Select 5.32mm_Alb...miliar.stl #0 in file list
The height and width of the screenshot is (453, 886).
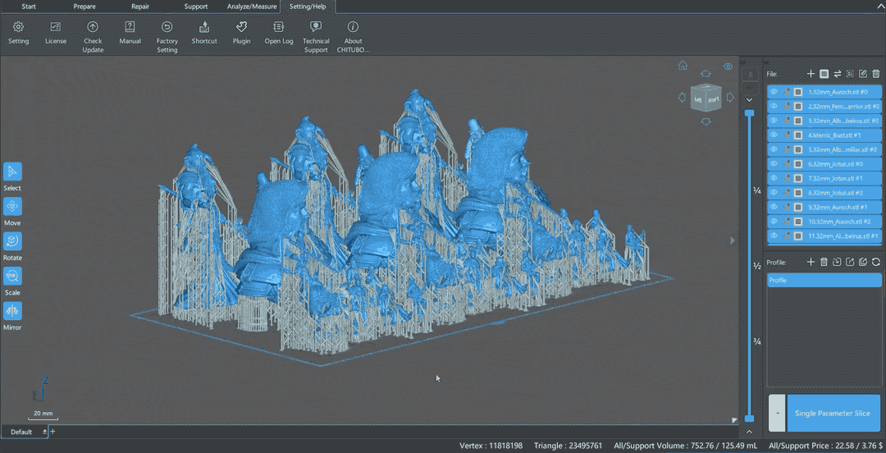pos(824,149)
